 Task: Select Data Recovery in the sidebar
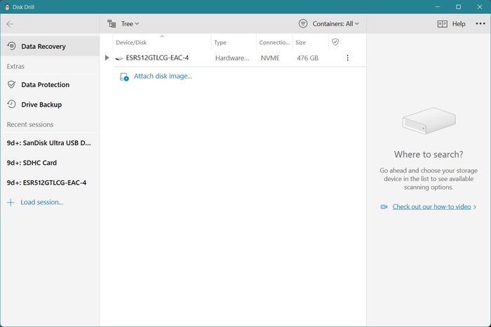50,46
